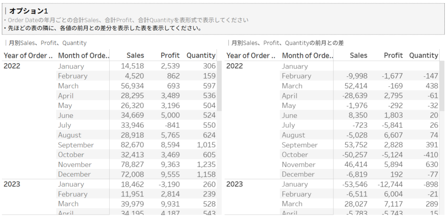The width and height of the screenshot is (447, 219).
Task: Click the Profit column header in left table
Action: tap(170, 55)
